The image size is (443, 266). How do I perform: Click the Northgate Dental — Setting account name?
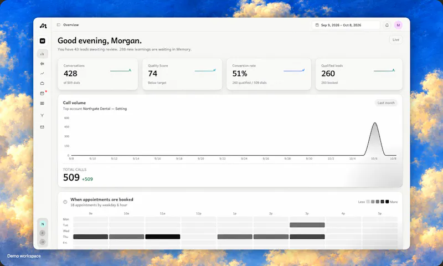pos(105,109)
